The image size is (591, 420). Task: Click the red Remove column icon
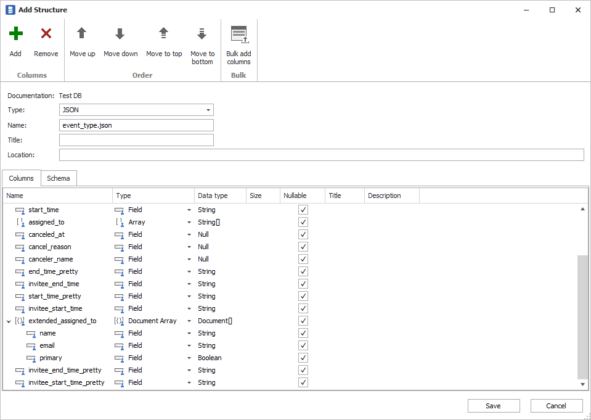click(x=46, y=34)
